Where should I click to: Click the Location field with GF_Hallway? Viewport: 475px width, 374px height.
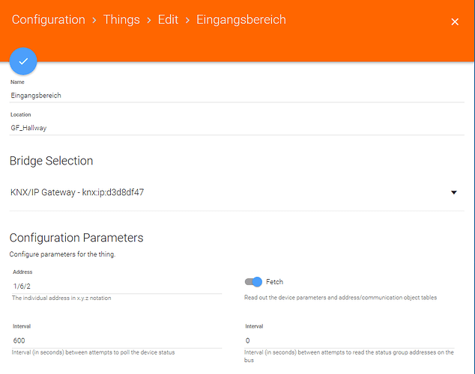(112, 128)
